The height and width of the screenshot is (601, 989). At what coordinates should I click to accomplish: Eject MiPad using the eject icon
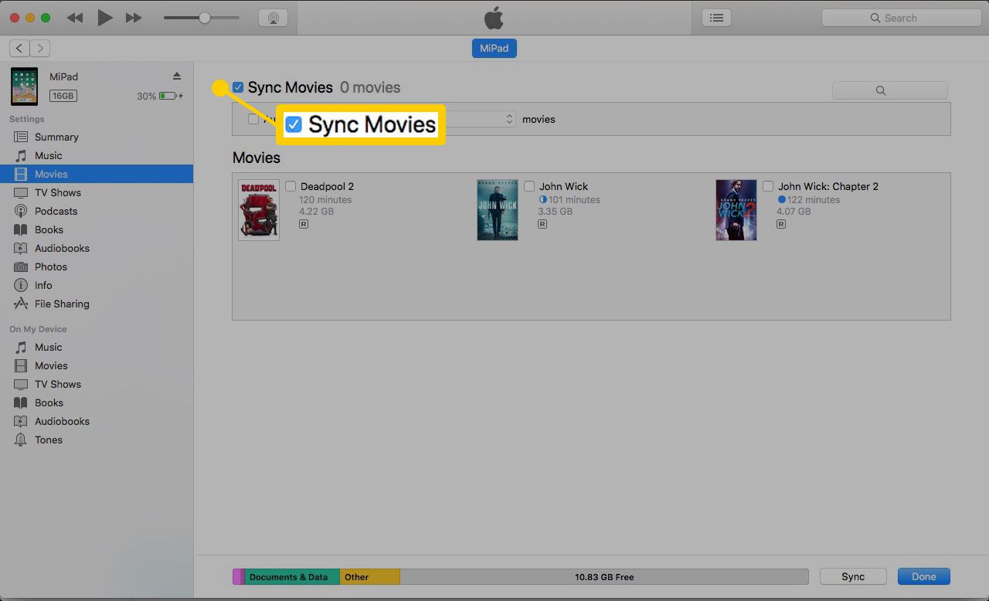(177, 76)
